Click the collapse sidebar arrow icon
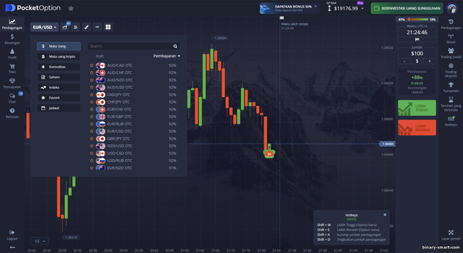The image size is (463, 253). coord(12,247)
